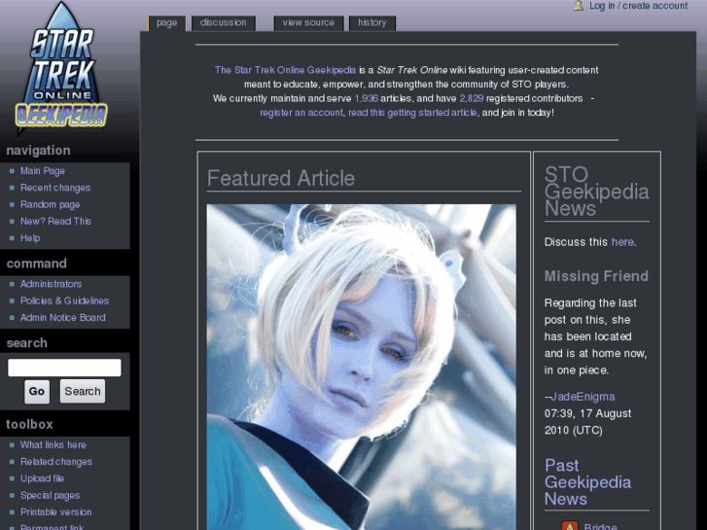Open New? Read This link
Screen dimensions: 707x530
click(x=55, y=221)
